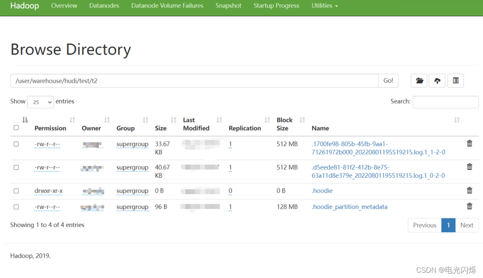Viewport: 483px width, 278px height.
Task: Check the .hoodie row checkbox
Action: click(16, 191)
